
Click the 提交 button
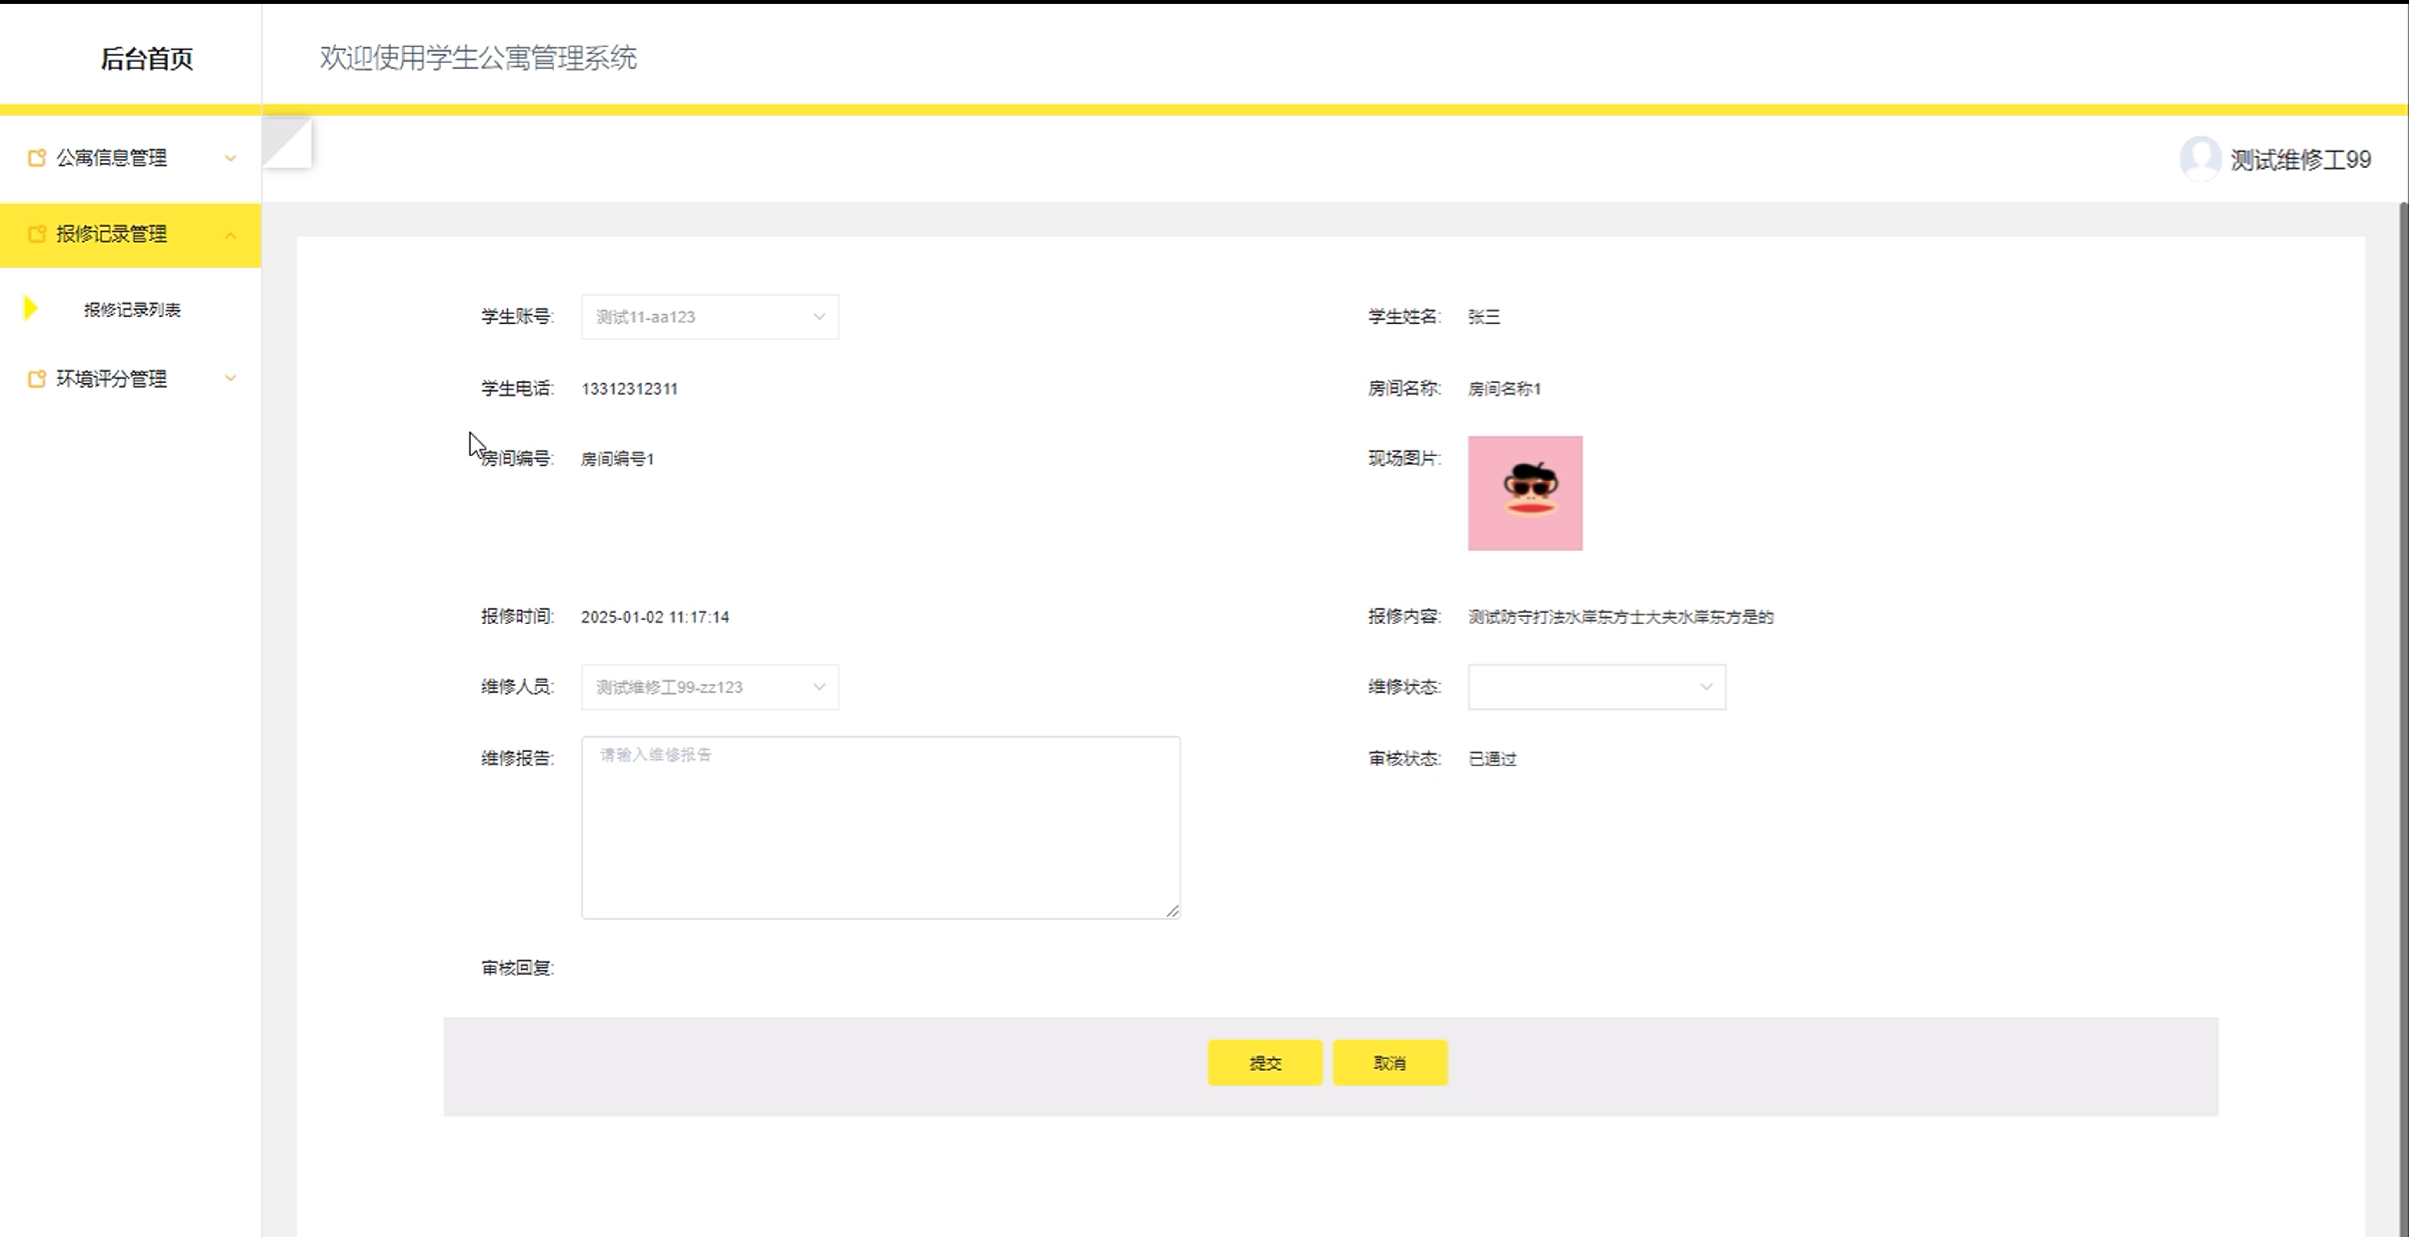(x=1264, y=1063)
